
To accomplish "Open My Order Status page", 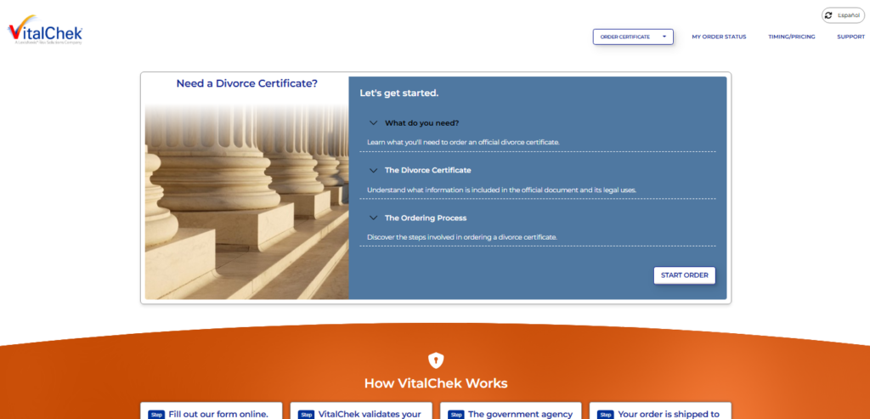I will tap(719, 37).
